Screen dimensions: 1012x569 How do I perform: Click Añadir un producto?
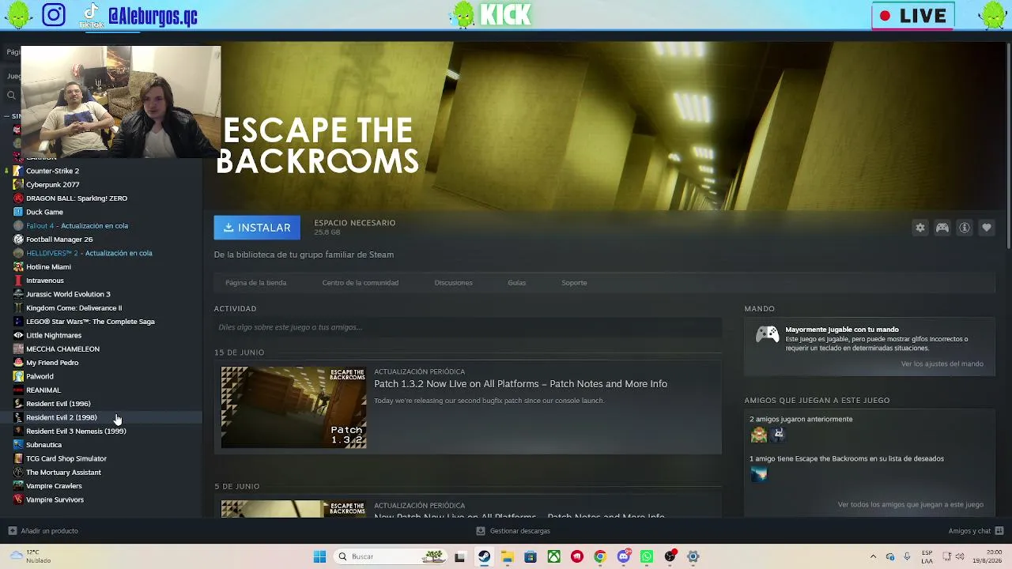[x=43, y=531]
